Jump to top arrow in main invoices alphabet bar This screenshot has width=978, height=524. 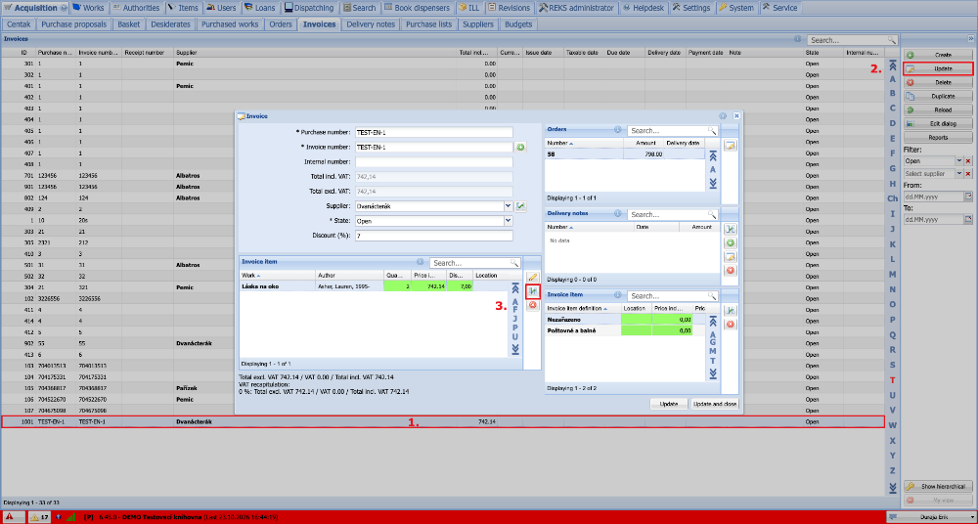[893, 65]
